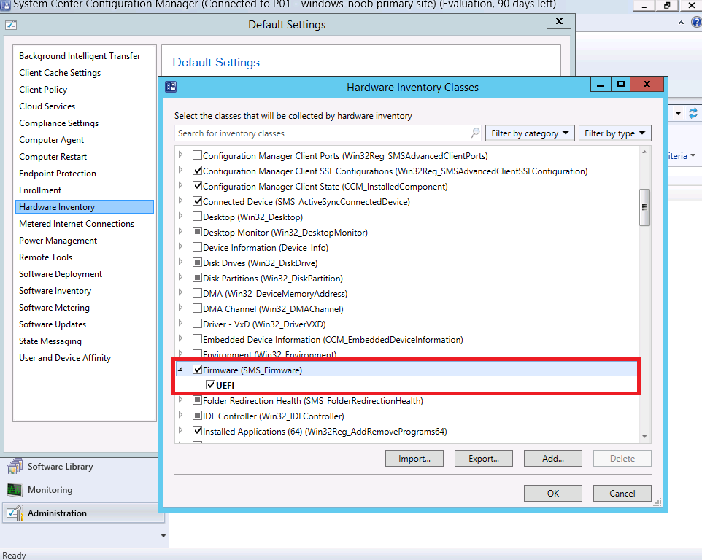Select Background Intelligent Transfer settings
This screenshot has width=702, height=560.
click(80, 56)
